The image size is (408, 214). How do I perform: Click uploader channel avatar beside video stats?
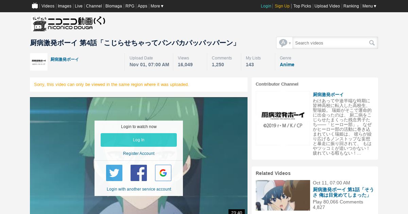point(39,62)
